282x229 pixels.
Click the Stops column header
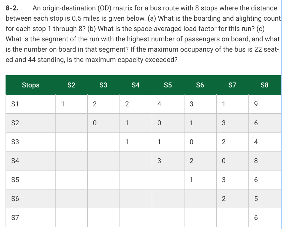click(31, 85)
